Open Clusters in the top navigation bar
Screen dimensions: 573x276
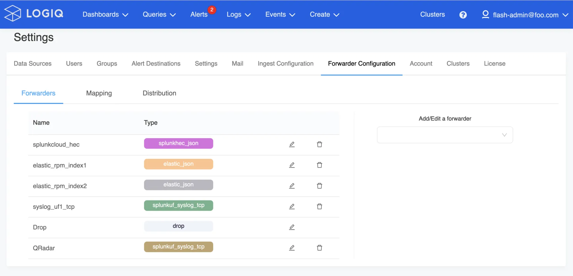point(432,14)
